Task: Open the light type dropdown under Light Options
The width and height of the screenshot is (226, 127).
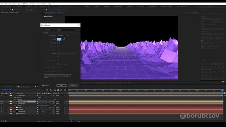Action: 42,97
